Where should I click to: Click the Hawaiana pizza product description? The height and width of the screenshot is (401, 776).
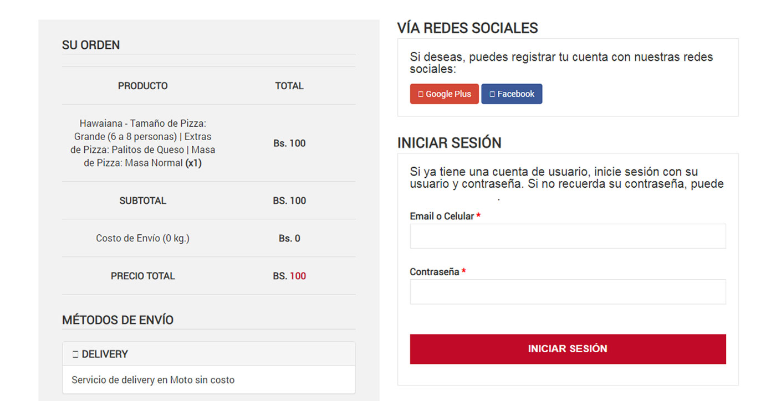coord(143,143)
